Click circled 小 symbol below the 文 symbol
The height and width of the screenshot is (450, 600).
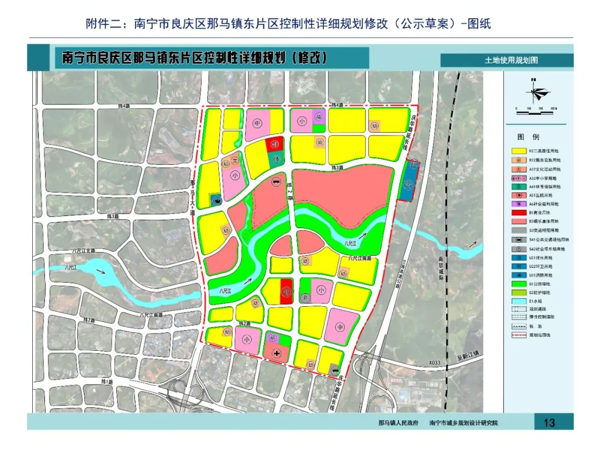point(234,175)
